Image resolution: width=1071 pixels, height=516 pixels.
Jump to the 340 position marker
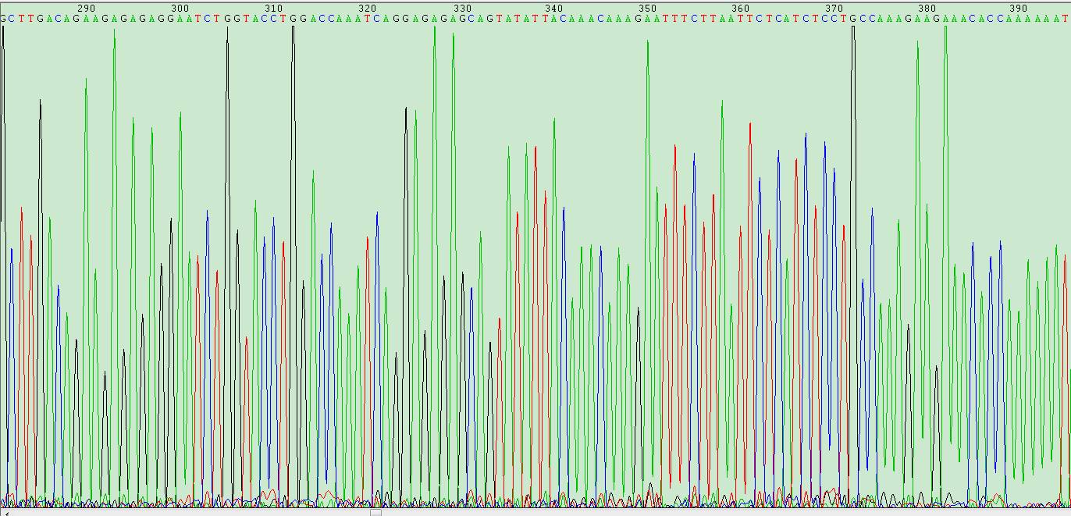(x=553, y=8)
